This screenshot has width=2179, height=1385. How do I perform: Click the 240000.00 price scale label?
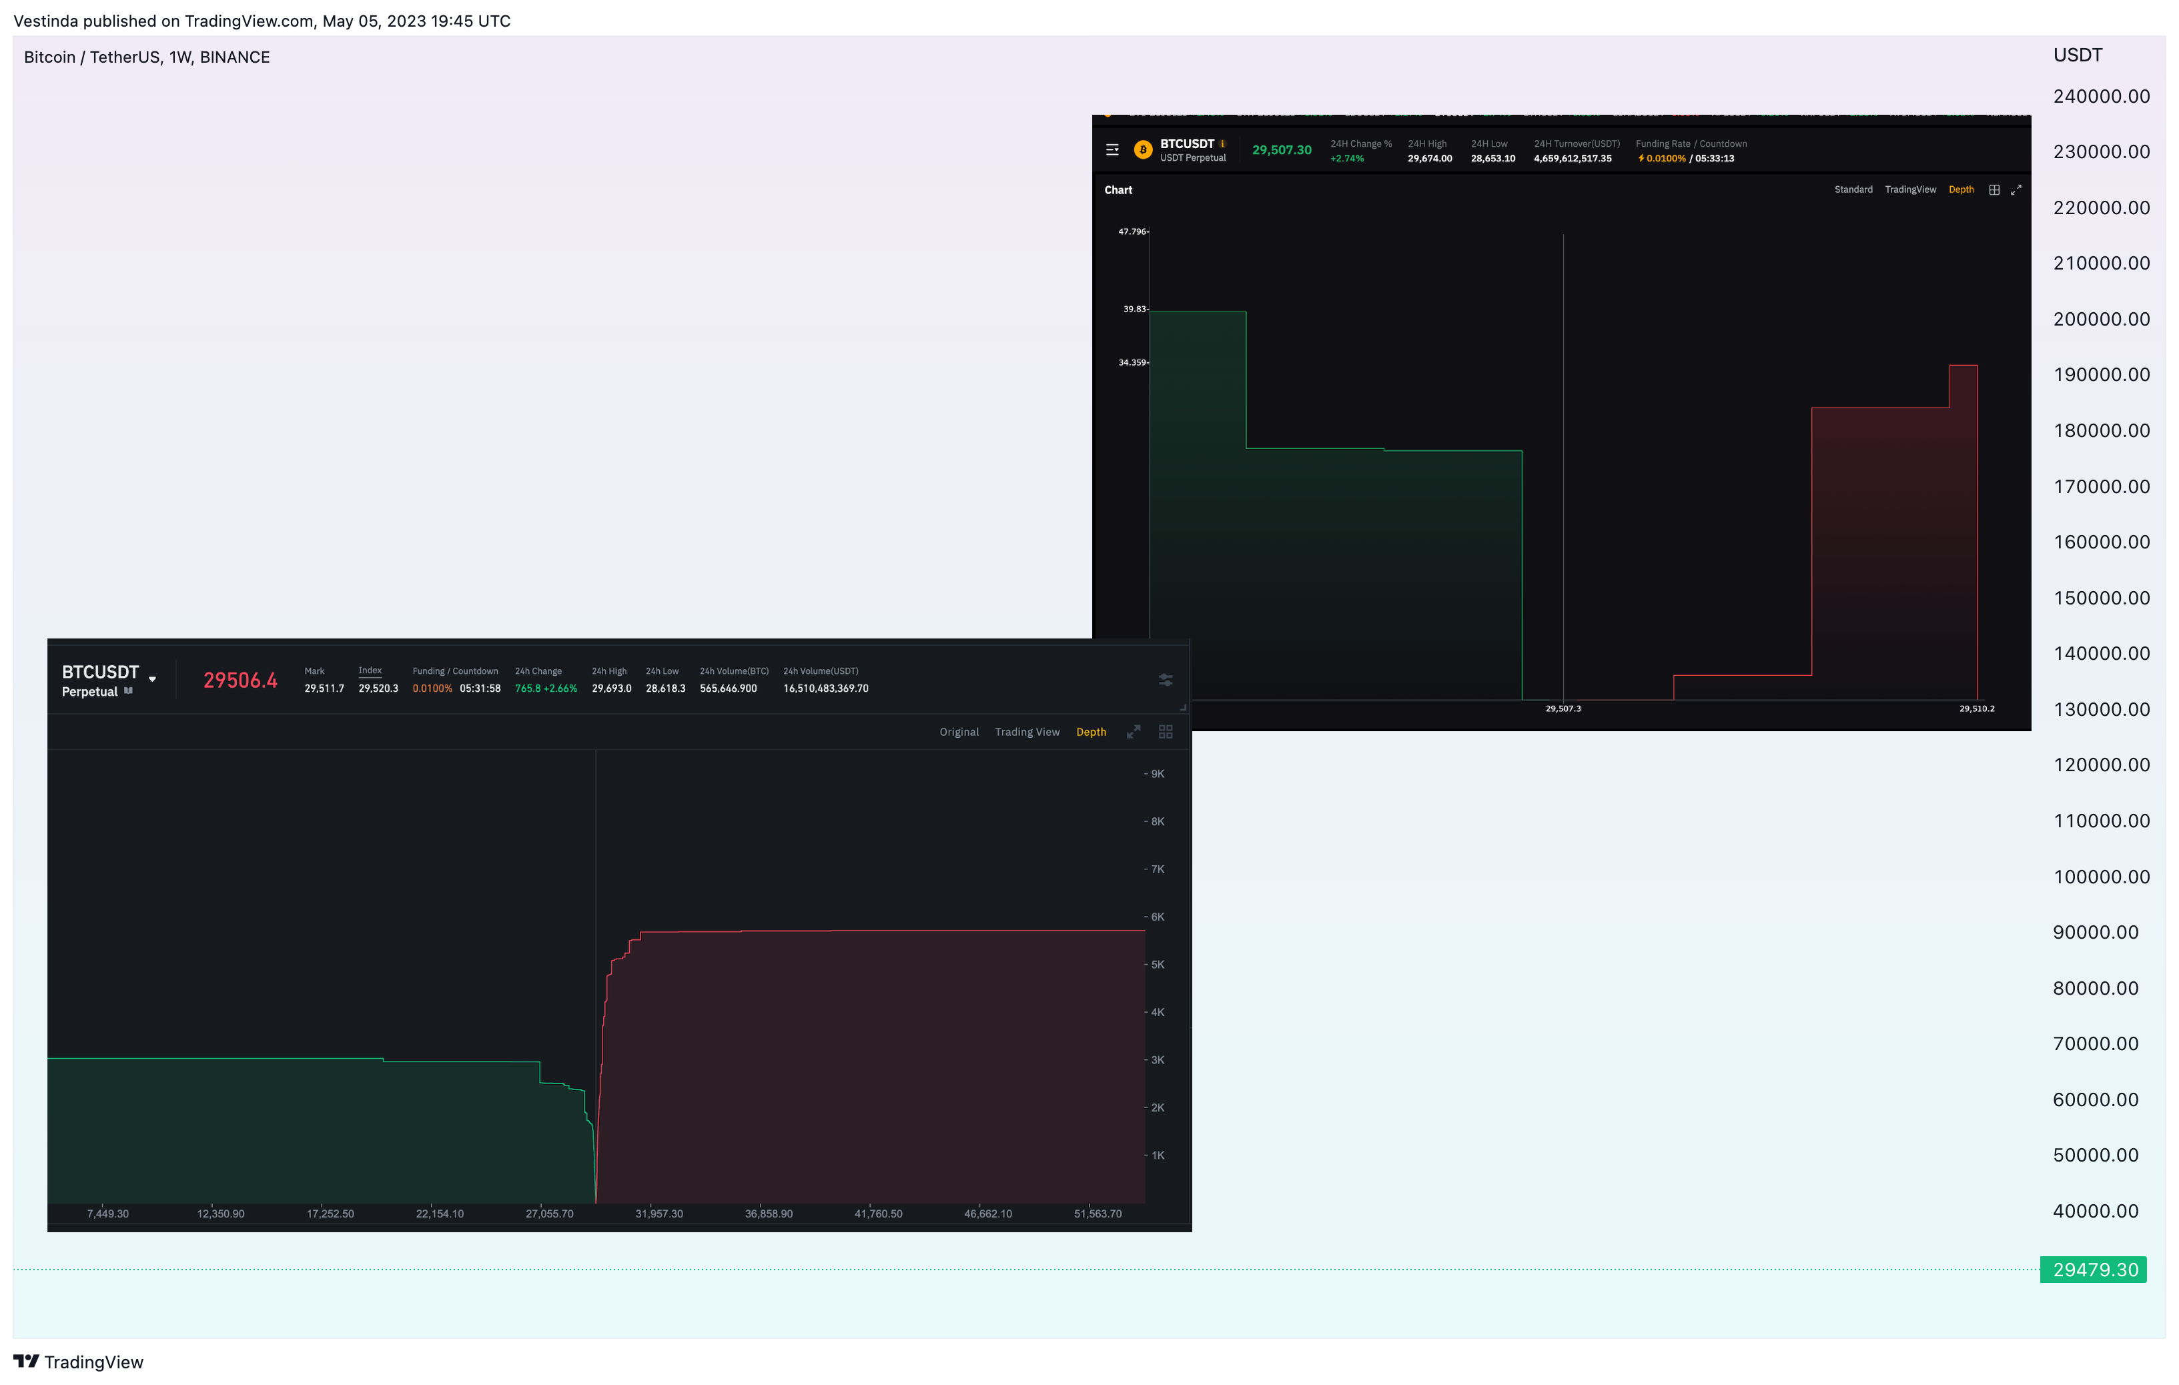(x=2101, y=97)
